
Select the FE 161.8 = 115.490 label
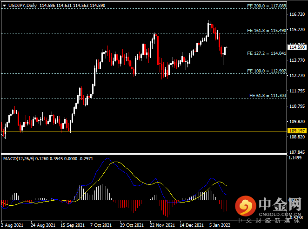(x=267, y=31)
